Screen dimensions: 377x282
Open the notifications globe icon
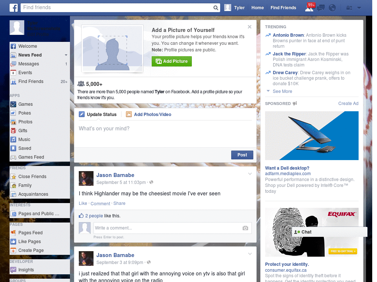point(332,8)
